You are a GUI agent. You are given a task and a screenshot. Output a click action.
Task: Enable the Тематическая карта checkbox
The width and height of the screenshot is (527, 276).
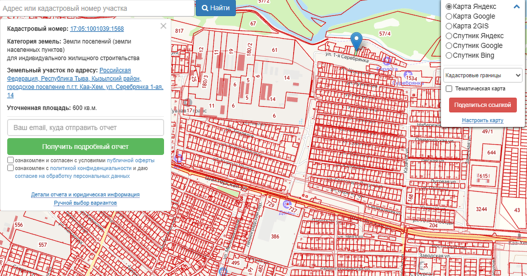pyautogui.click(x=449, y=88)
